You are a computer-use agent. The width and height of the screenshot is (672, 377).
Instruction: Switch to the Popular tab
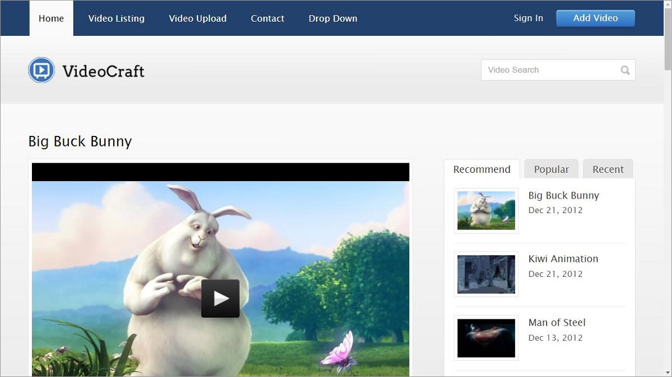pyautogui.click(x=551, y=169)
